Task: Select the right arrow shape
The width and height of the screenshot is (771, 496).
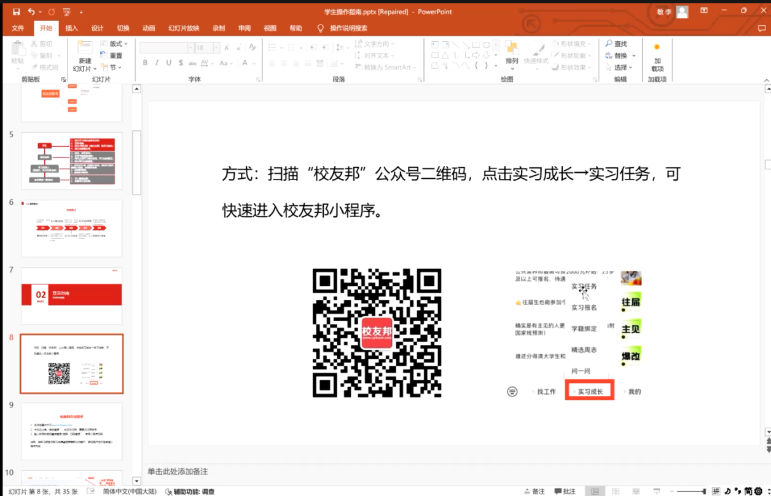Action: pyautogui.click(x=476, y=55)
